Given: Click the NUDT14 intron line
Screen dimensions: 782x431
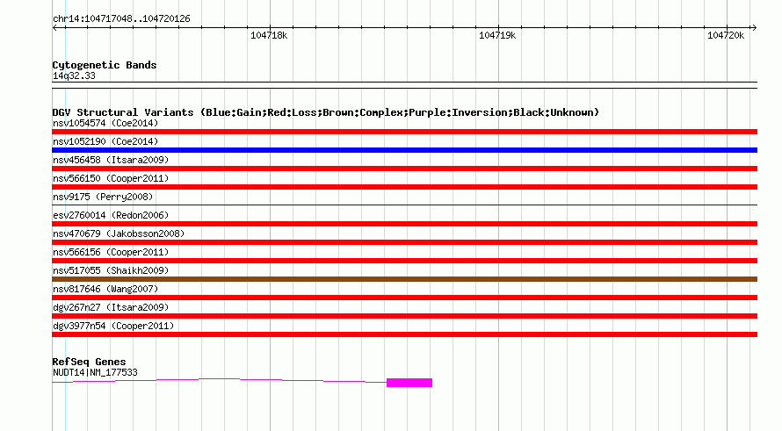Looking at the screenshot, I should (220, 380).
